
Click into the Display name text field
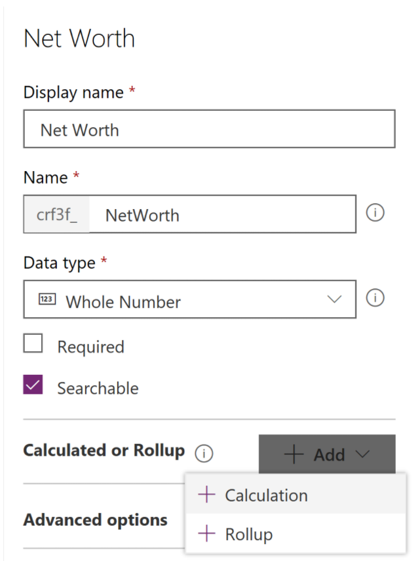tap(209, 129)
